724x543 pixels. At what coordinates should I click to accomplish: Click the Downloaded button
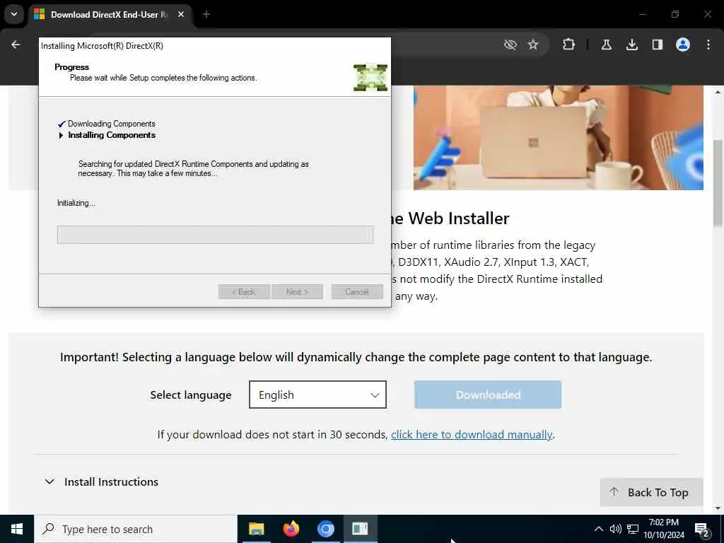[488, 395]
